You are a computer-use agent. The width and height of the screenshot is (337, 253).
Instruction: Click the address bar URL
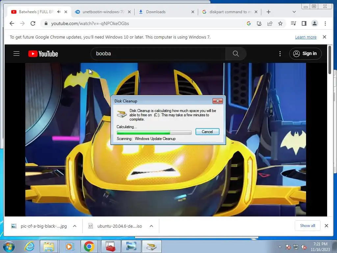[90, 23]
